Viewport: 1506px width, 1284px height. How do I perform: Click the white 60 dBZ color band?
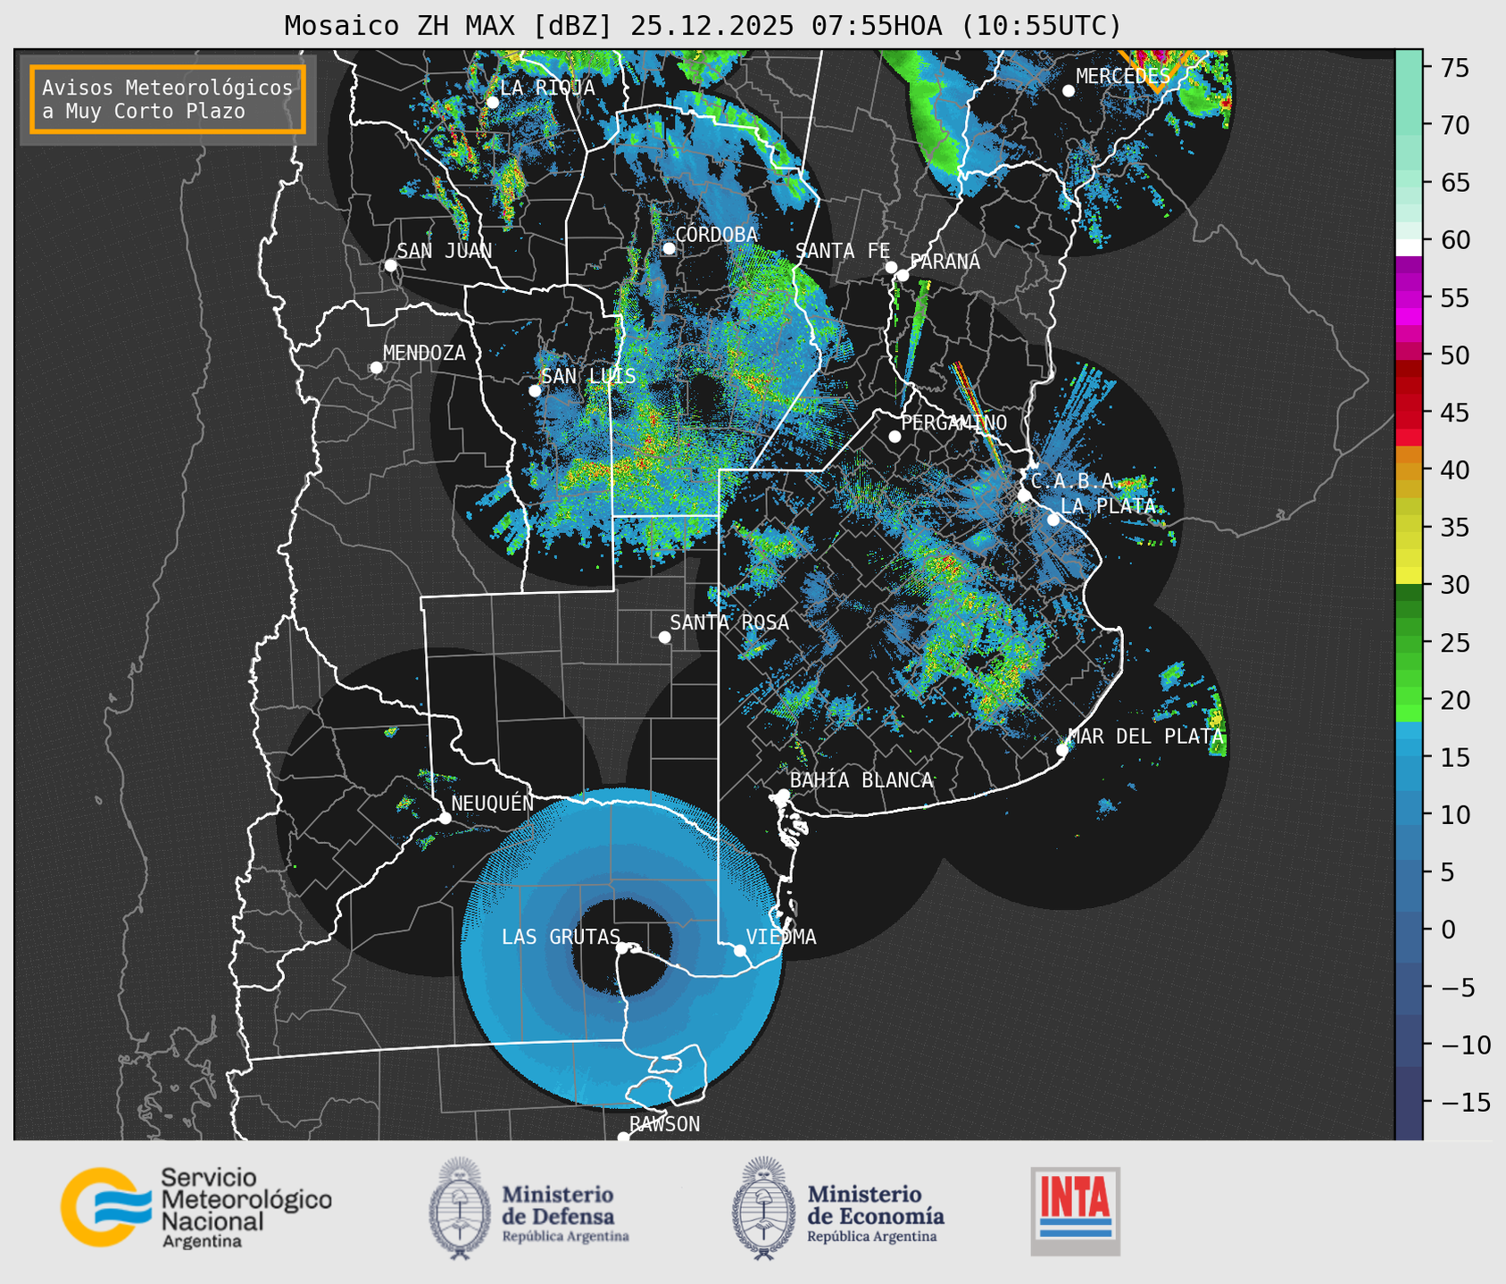(1409, 248)
